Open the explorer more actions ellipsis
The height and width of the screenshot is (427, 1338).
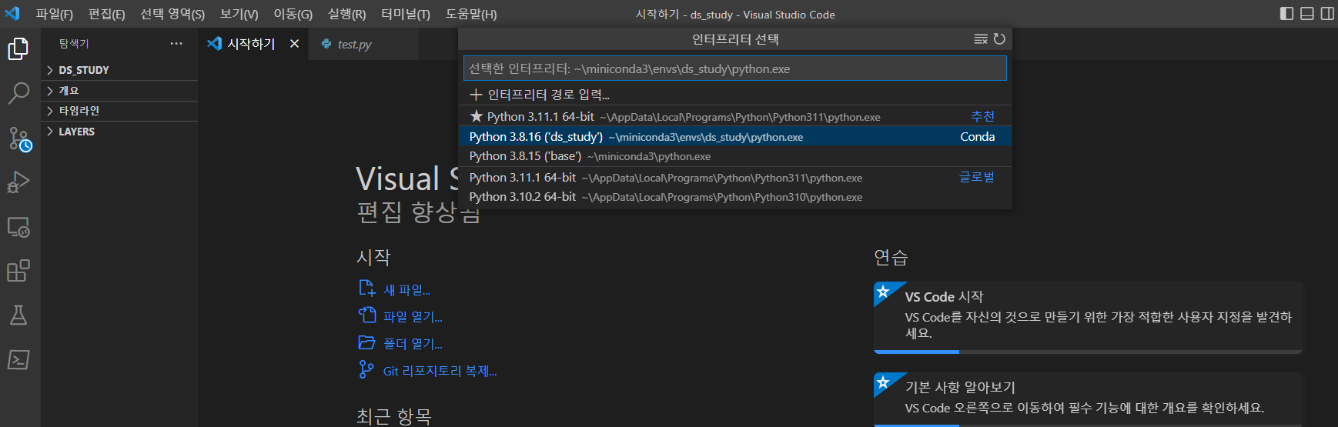pyautogui.click(x=176, y=44)
